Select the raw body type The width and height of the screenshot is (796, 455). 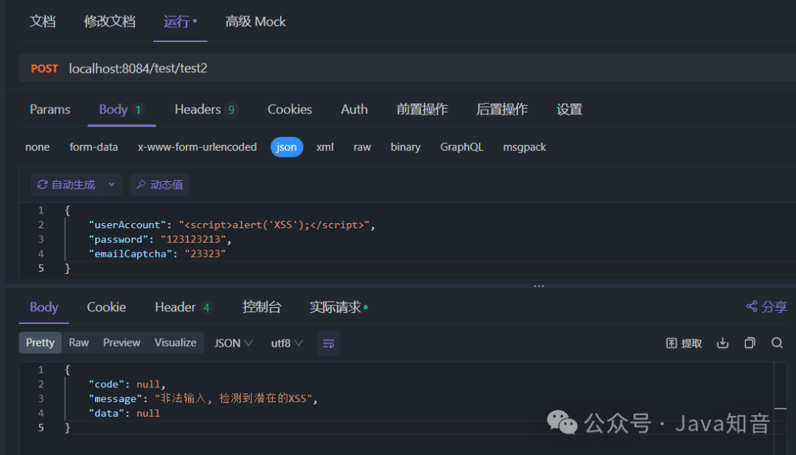(x=362, y=147)
